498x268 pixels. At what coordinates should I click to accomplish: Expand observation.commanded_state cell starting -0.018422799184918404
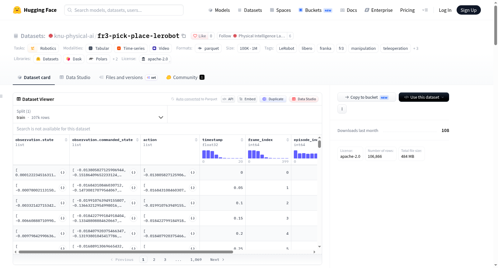pos(134,218)
